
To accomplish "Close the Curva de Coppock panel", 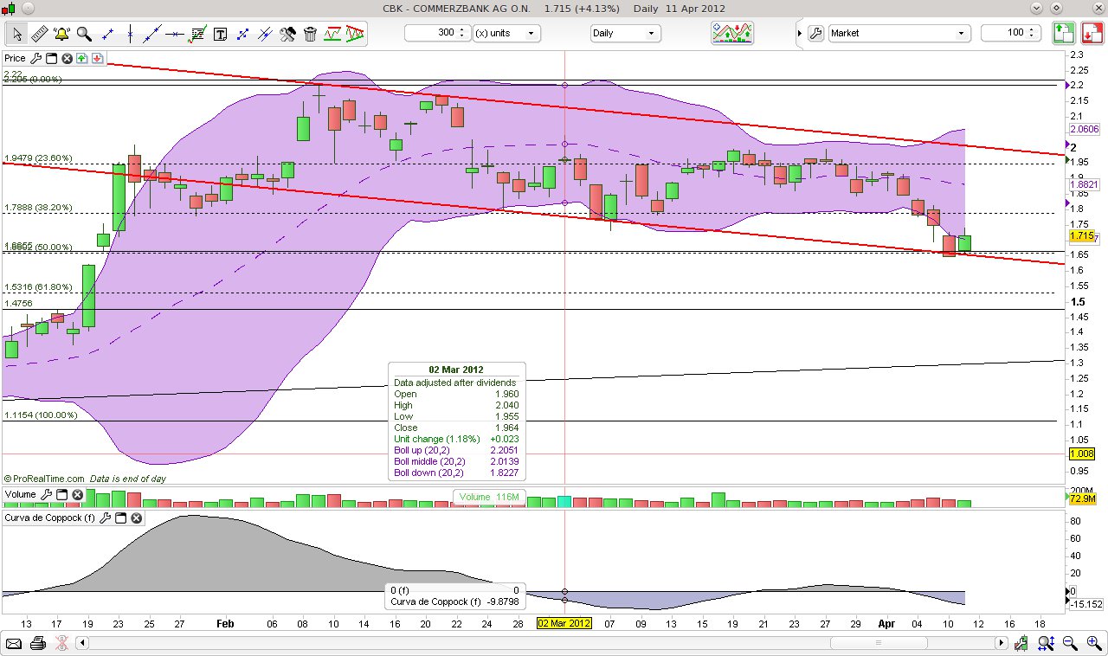I will click(x=135, y=518).
